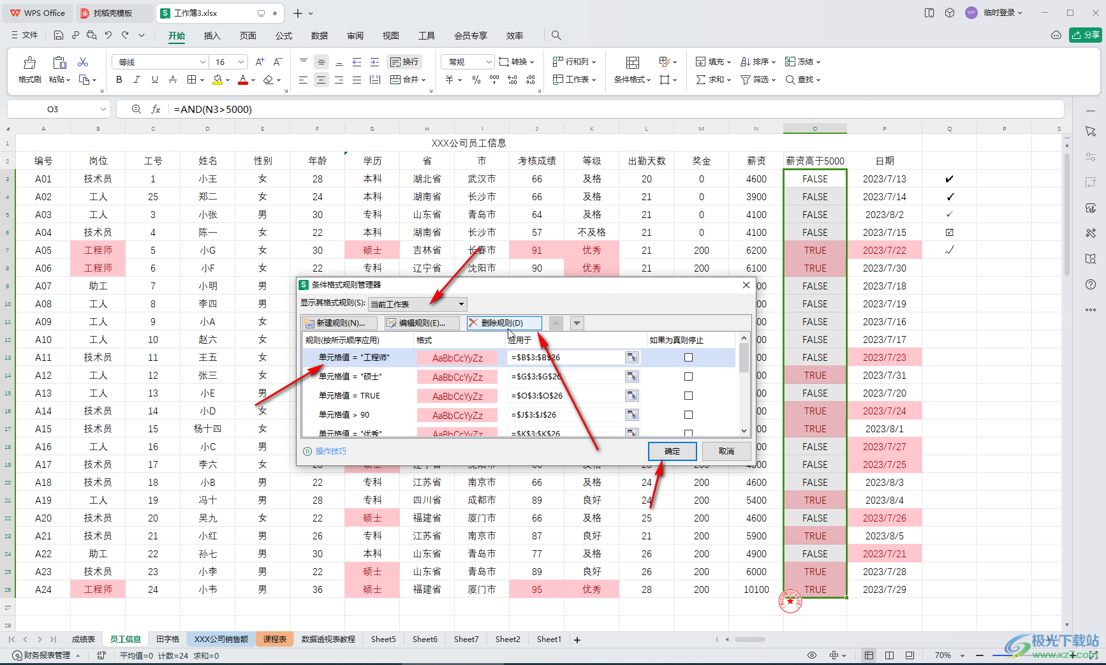Toggle bold formatting
The image size is (1106, 665).
119,80
